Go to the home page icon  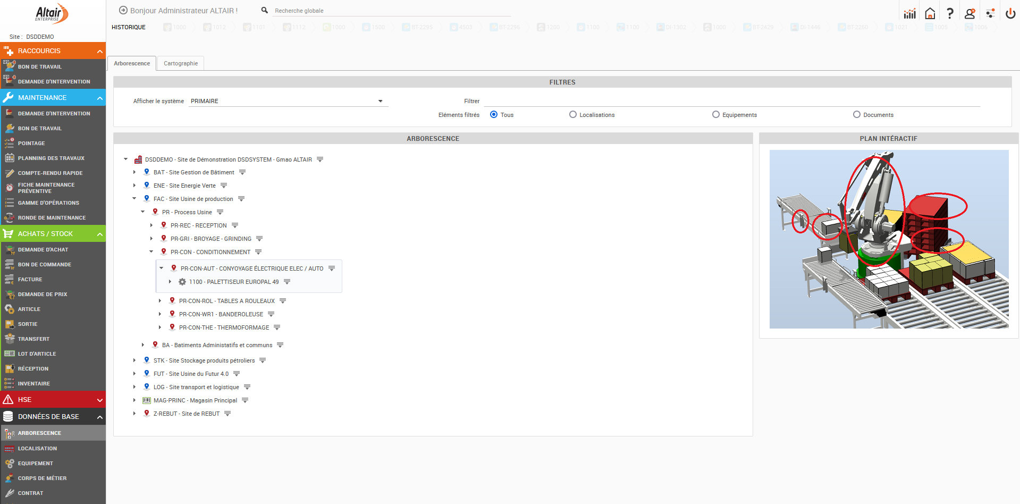point(930,13)
